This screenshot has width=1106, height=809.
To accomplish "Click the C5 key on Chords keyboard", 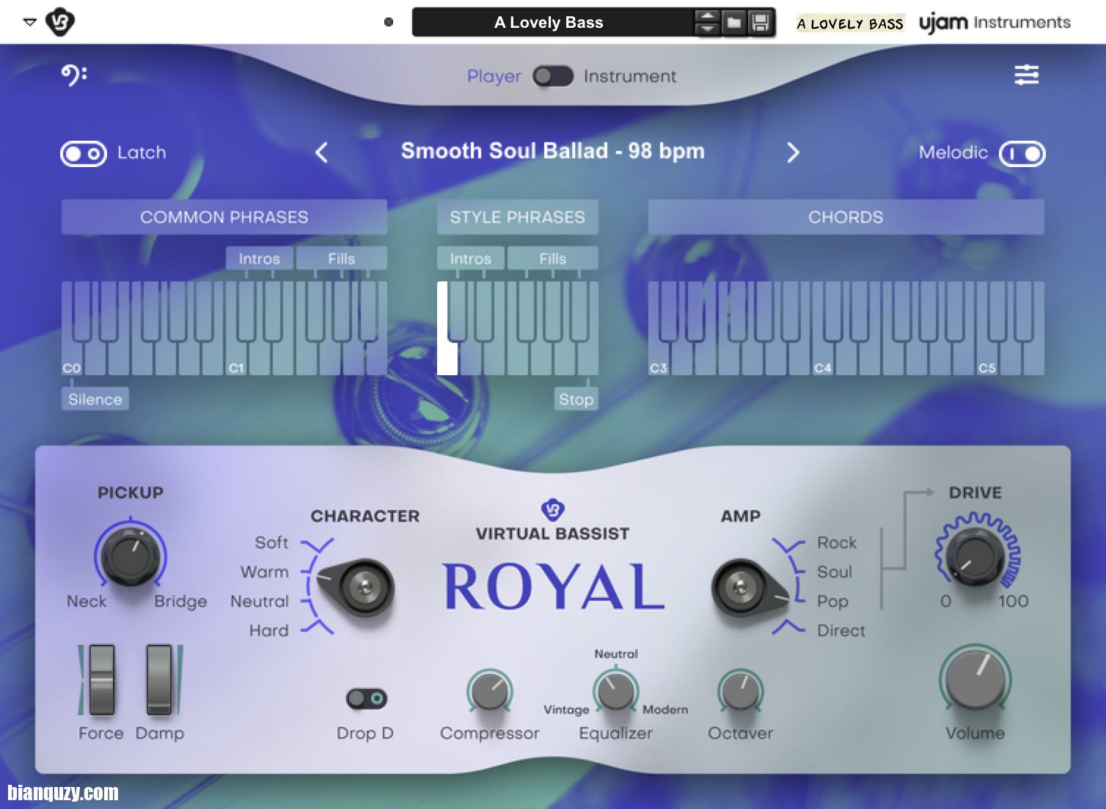I will (987, 359).
